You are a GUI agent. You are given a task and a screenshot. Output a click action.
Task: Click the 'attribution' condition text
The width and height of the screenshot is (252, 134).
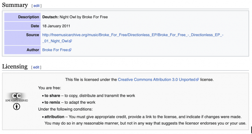coord(54,117)
